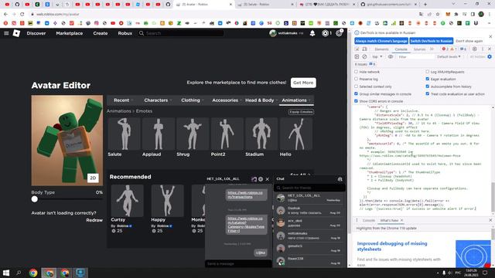Click the chat conversation avatar icon
495x278 pixels.
pyautogui.click(x=254, y=179)
